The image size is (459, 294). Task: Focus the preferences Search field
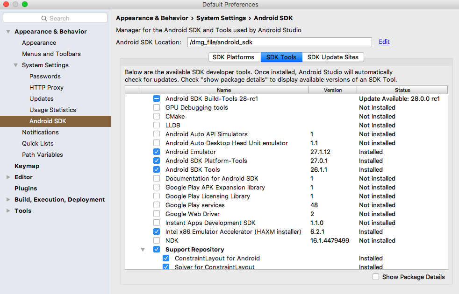[x=55, y=18]
